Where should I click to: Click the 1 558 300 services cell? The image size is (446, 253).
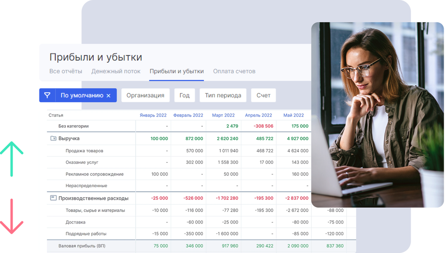[229, 162]
